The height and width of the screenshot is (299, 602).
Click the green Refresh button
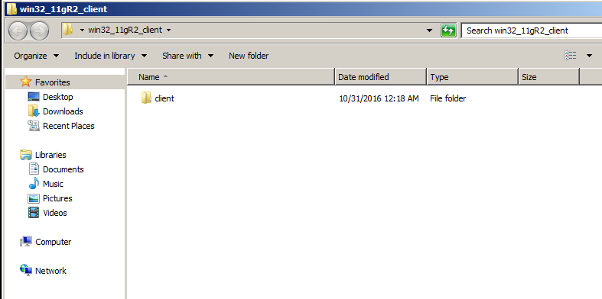(x=448, y=31)
